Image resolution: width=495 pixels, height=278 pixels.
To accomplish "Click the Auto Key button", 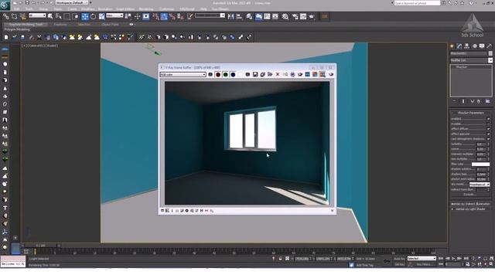I will click(x=399, y=259).
